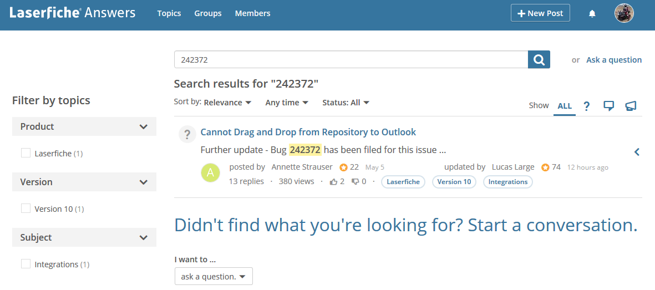Select the ALL show tab
The height and width of the screenshot is (290, 655).
coord(565,106)
